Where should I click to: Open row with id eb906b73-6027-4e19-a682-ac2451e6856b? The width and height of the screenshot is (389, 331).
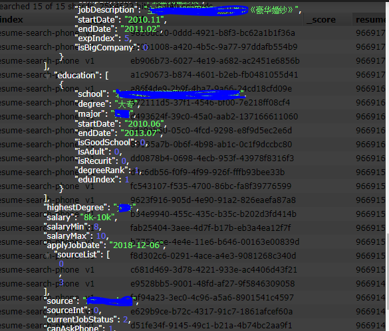(x=215, y=60)
